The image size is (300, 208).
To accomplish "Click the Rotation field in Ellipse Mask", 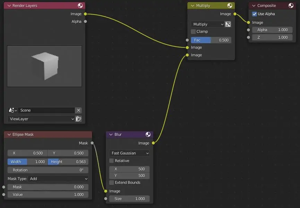I will click(x=48, y=170).
